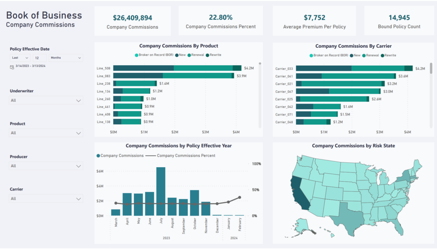Click the Rewrite legend marker in Carrier chart

point(382,55)
